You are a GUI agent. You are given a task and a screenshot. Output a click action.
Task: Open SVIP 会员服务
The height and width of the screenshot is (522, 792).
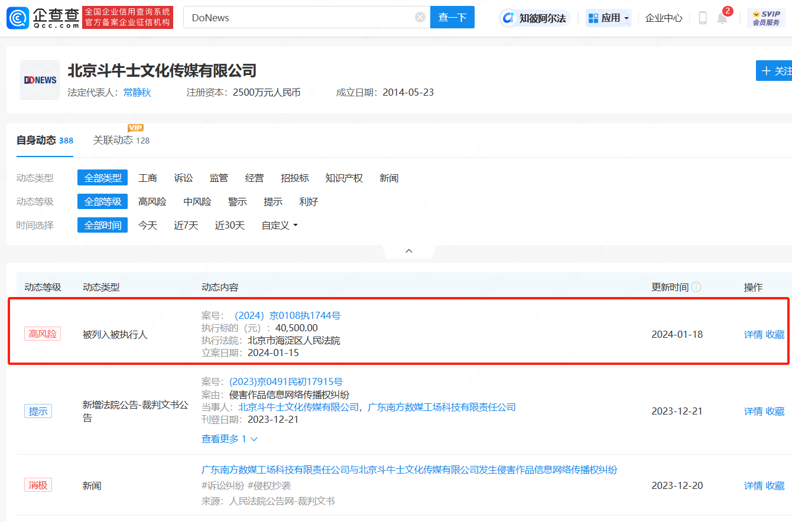[766, 18]
